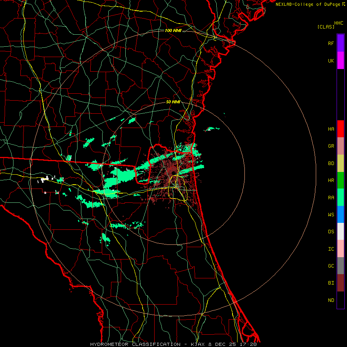Screen dimensions: 347x347
Task: Select the white DS legend swatch
Action: click(340, 231)
